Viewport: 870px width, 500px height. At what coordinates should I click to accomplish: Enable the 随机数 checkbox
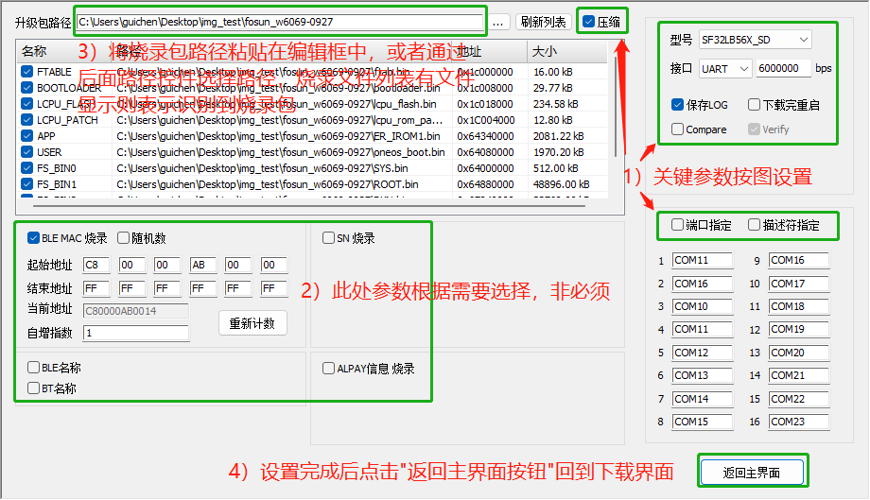pyautogui.click(x=123, y=238)
